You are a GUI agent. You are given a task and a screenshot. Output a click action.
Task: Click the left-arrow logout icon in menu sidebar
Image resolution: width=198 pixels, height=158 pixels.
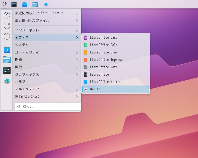7,15
